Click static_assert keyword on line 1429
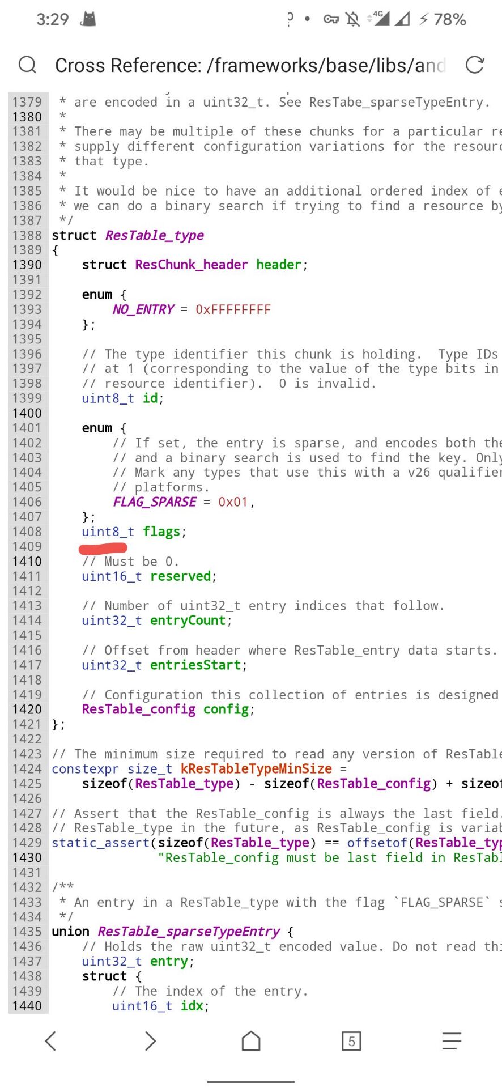Screen dimensions: 502x1088 101,843
